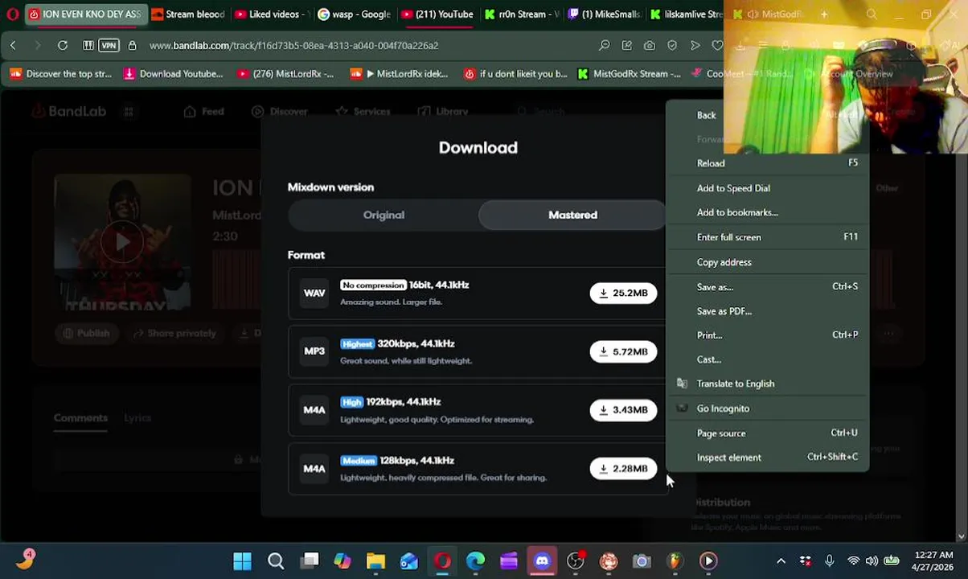Screen dimensions: 968x579
Task: Choose Translate to English menu entry
Action: point(767,384)
